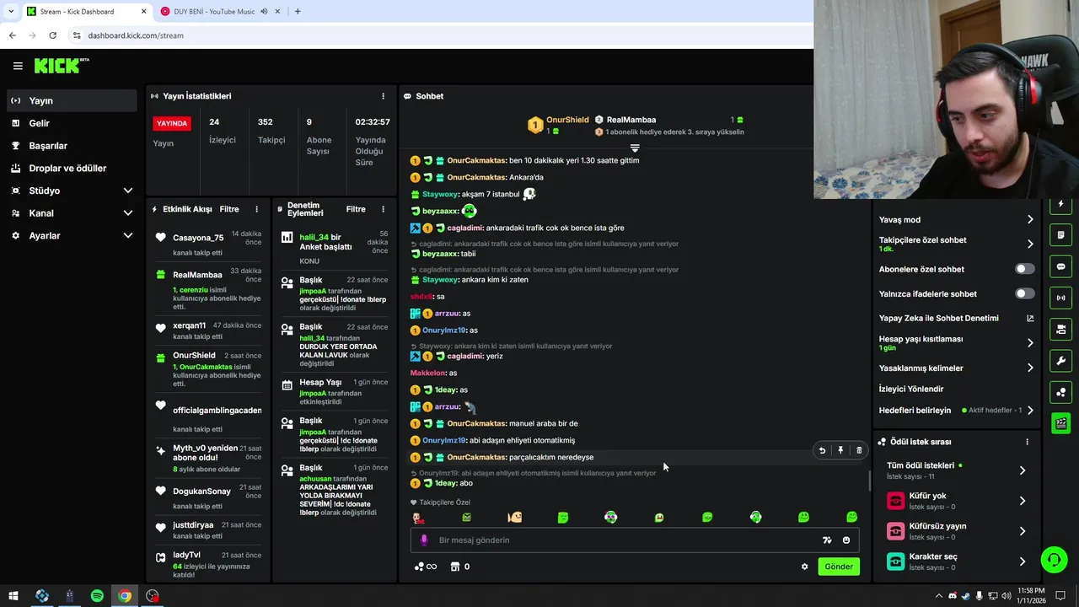
Task: Click the OnurShield leaderboard name
Action: pyautogui.click(x=567, y=120)
